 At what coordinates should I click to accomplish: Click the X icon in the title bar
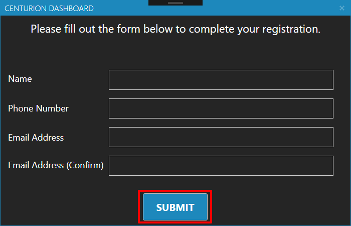point(341,9)
